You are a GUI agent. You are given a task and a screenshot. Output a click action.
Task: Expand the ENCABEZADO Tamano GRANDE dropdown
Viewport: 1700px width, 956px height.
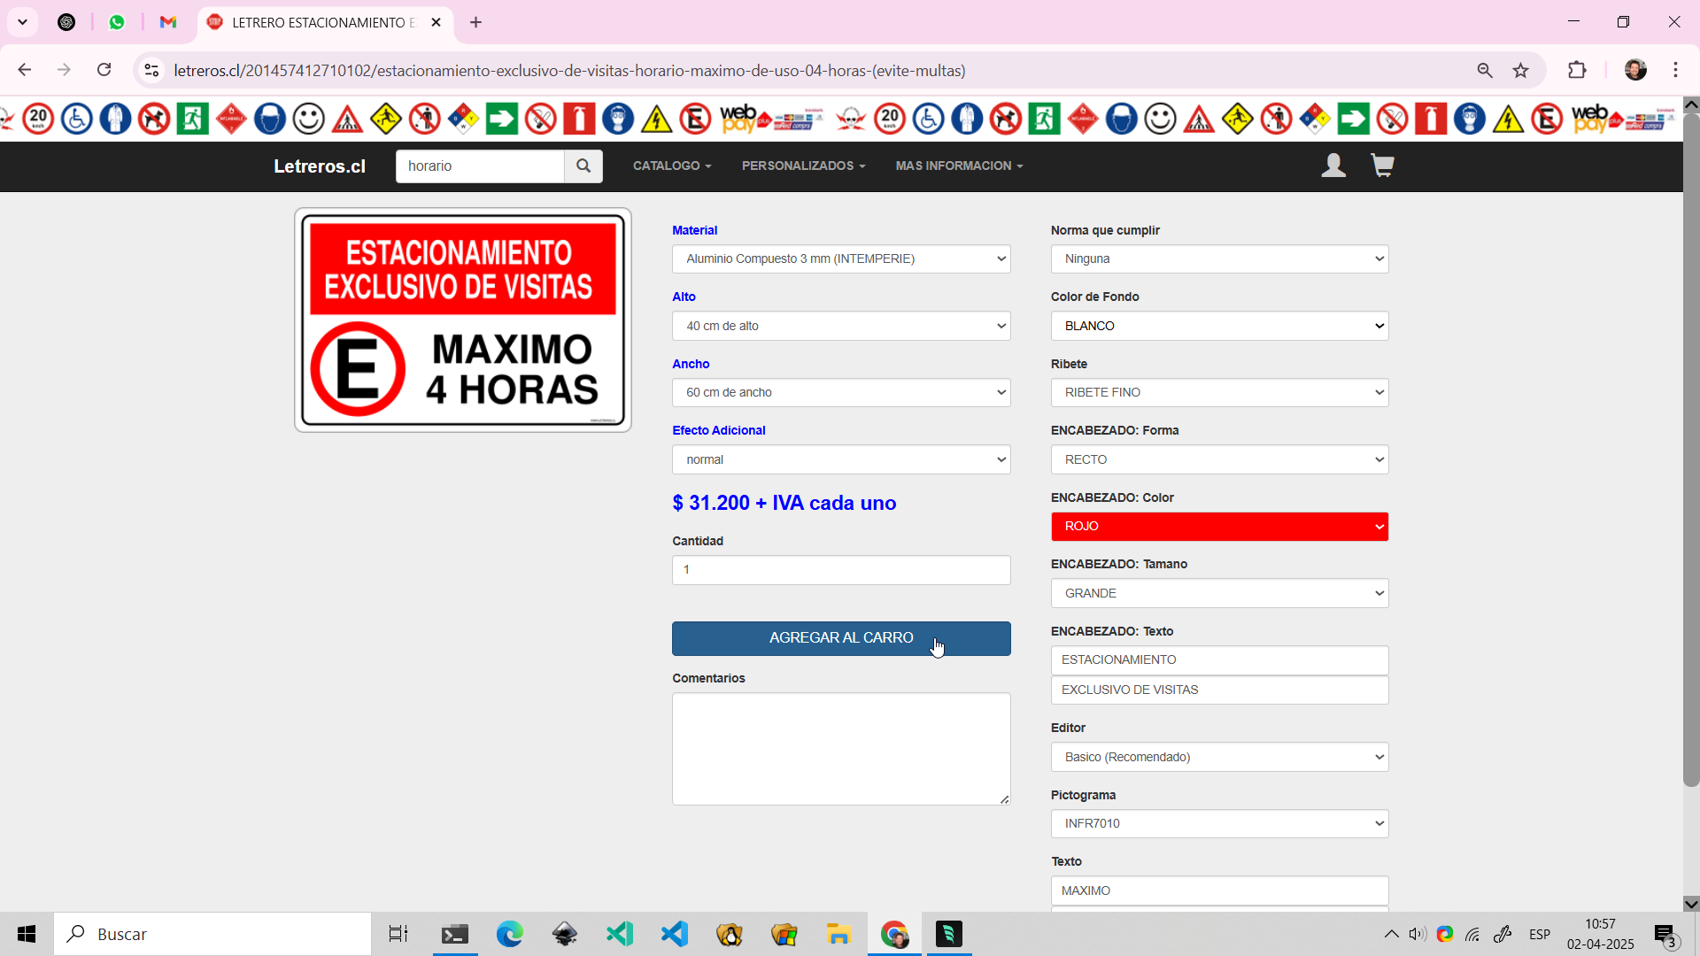pyautogui.click(x=1219, y=593)
